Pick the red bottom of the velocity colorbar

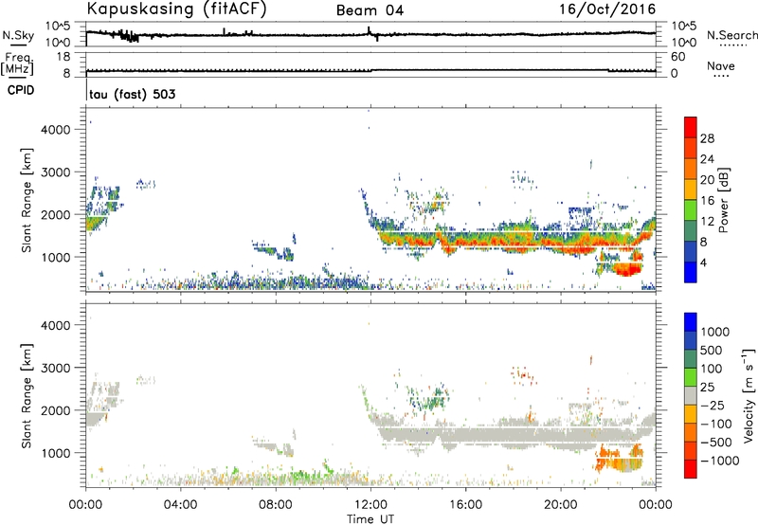[x=691, y=469]
